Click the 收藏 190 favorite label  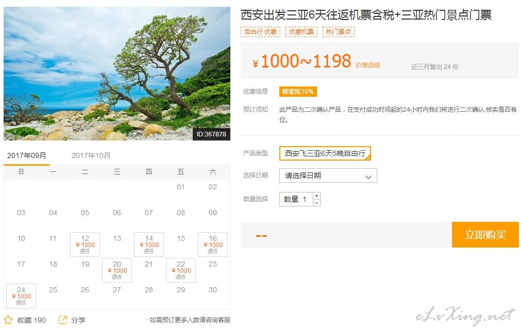tap(31, 320)
